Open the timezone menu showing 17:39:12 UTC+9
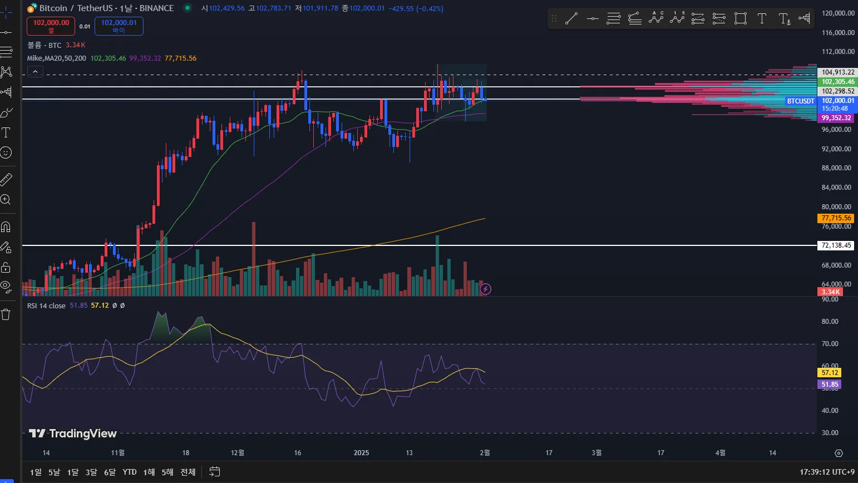This screenshot has width=858, height=483. (x=827, y=472)
